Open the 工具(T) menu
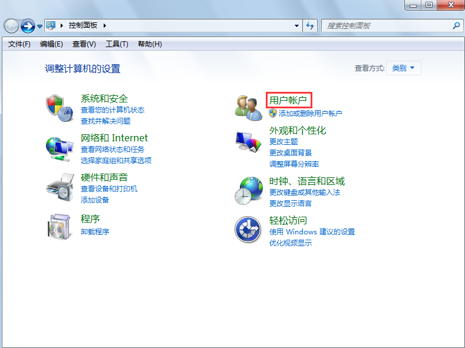This screenshot has height=348, width=465. click(x=117, y=44)
